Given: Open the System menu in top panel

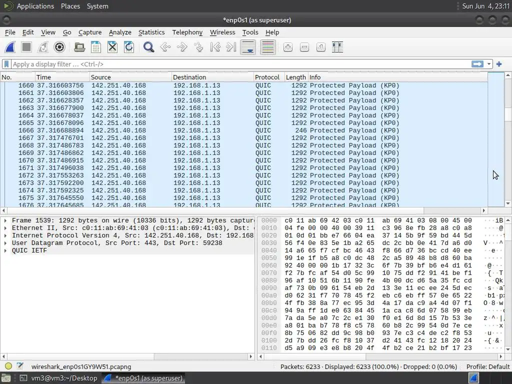Looking at the screenshot, I should (x=97, y=6).
